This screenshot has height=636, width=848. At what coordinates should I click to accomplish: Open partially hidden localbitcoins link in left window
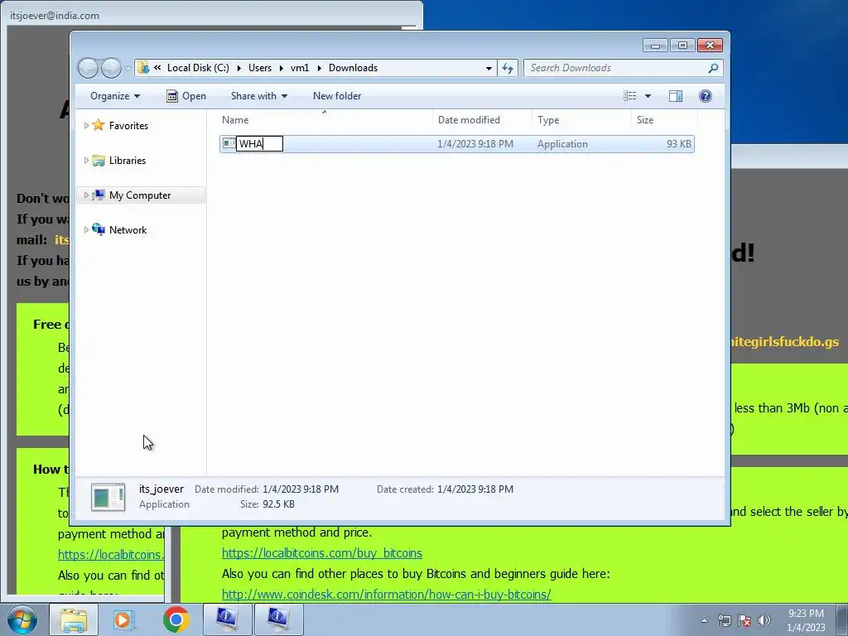click(x=111, y=555)
